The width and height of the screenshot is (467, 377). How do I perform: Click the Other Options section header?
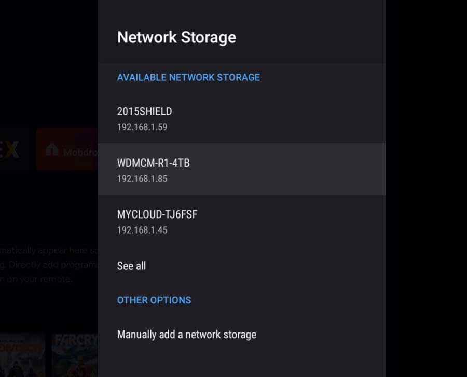click(154, 300)
